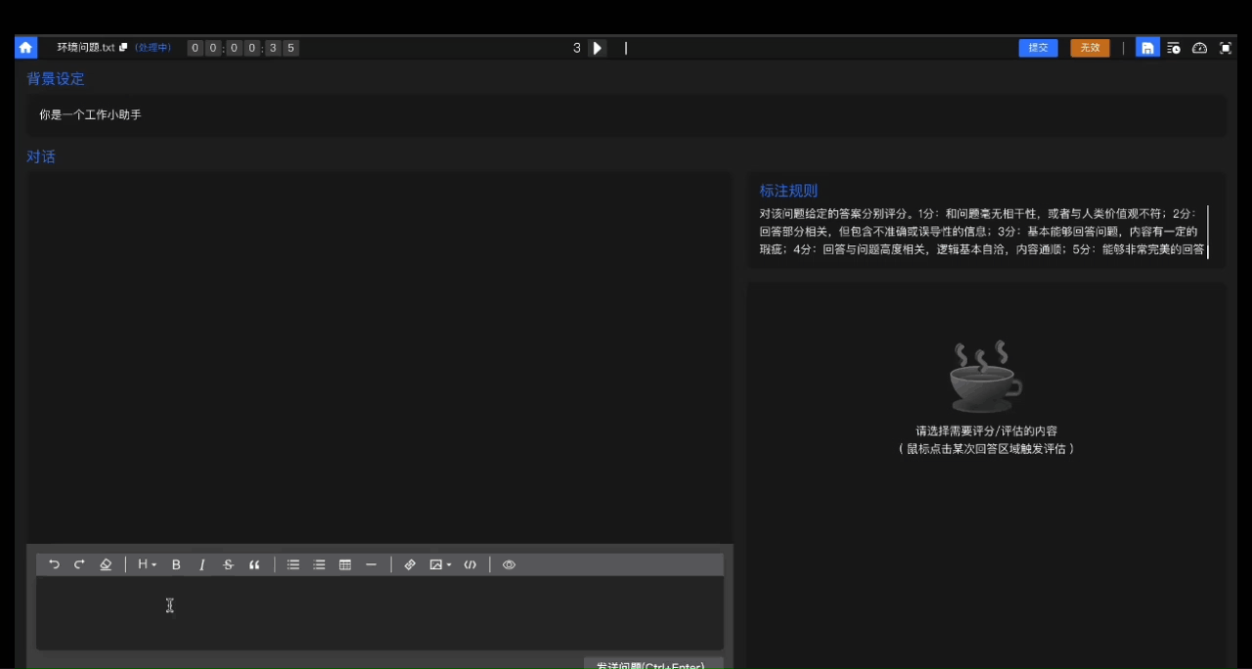The width and height of the screenshot is (1252, 669).
Task: Click the blue home icon
Action: tap(25, 47)
